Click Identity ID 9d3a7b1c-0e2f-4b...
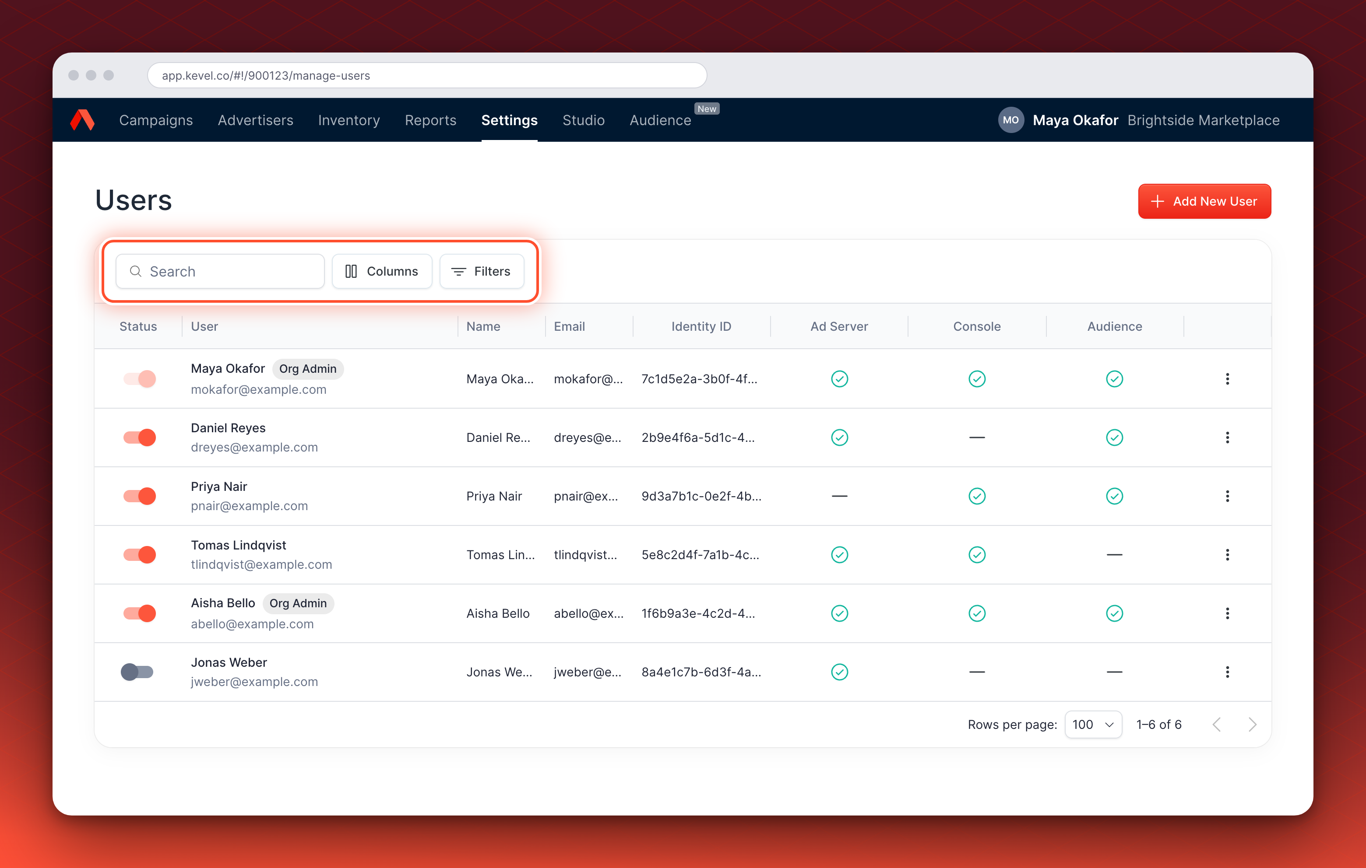The height and width of the screenshot is (868, 1366). point(701,496)
